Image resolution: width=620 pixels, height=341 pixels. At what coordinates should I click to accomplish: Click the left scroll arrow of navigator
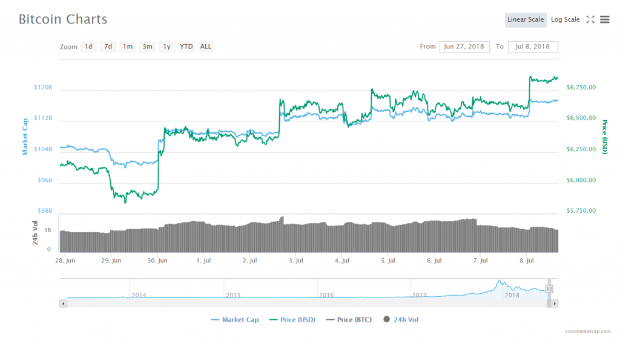(x=63, y=304)
